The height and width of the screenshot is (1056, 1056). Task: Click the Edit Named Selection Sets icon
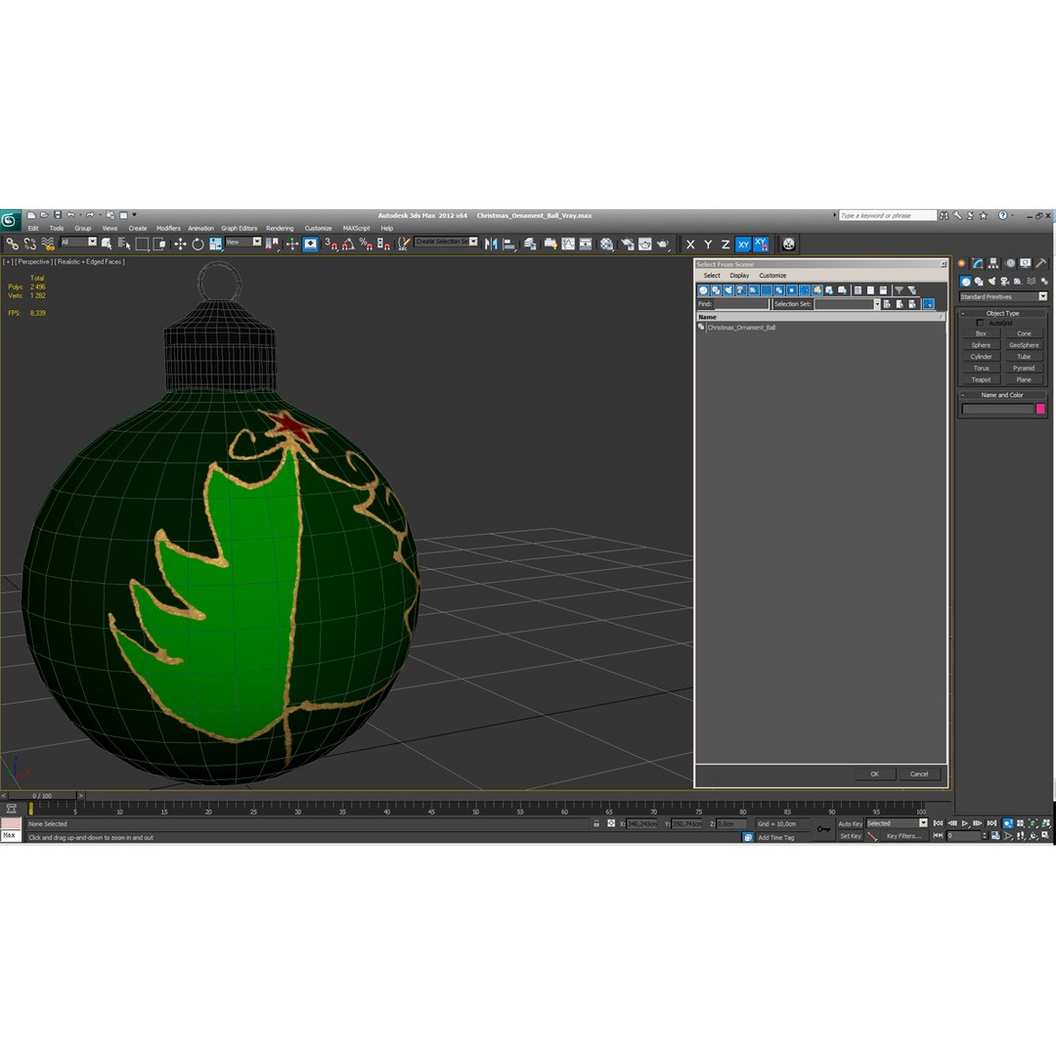(403, 243)
